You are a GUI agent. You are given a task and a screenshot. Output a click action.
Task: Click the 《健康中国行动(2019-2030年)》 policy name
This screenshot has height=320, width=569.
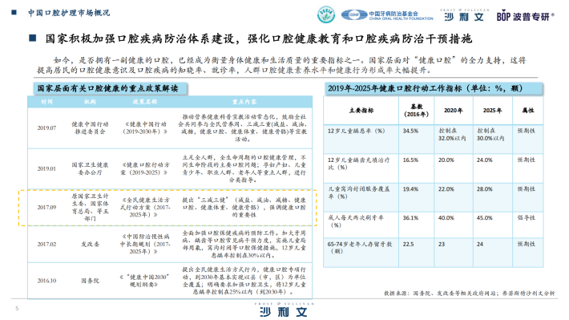144,128
